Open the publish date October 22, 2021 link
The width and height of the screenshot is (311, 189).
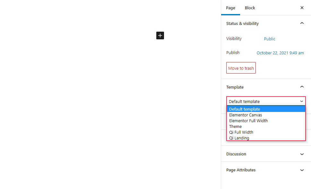pos(280,53)
